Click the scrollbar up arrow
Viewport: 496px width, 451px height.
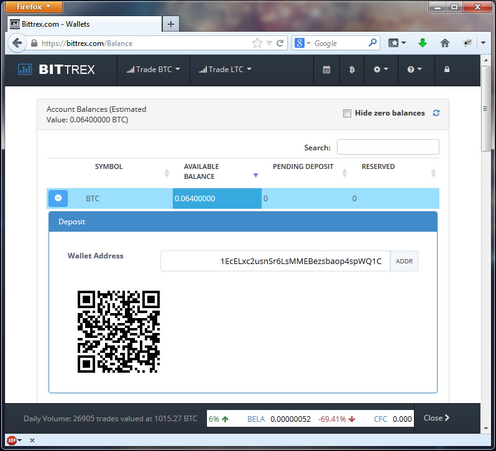pyautogui.click(x=486, y=60)
